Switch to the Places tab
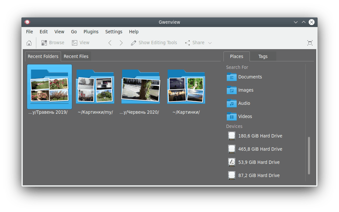 237,56
